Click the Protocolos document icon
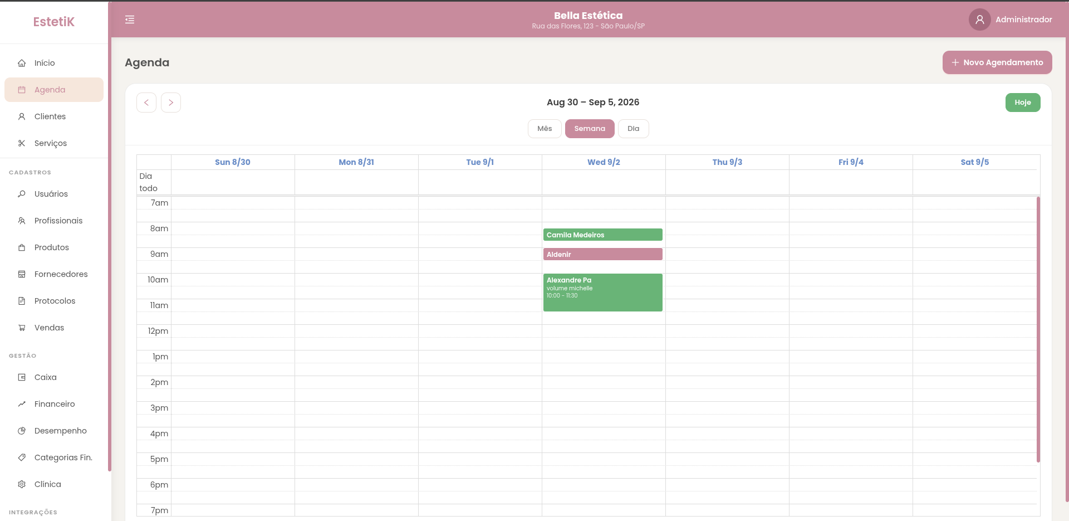This screenshot has height=521, width=1069. pyautogui.click(x=22, y=301)
